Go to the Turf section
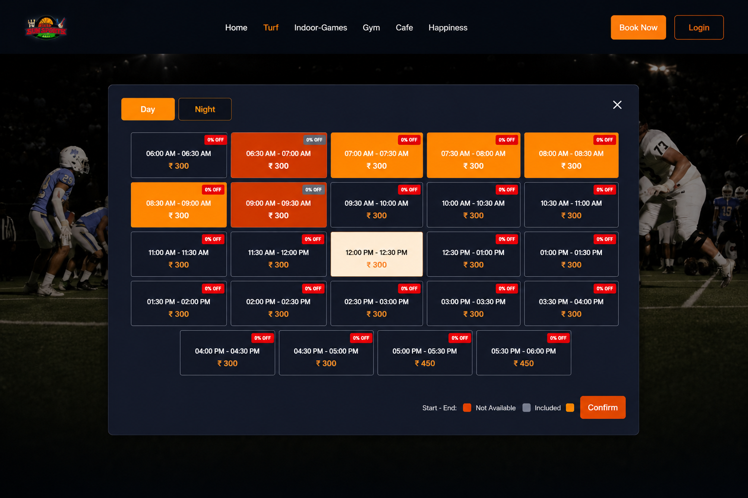Viewport: 748px width, 498px height. [271, 28]
